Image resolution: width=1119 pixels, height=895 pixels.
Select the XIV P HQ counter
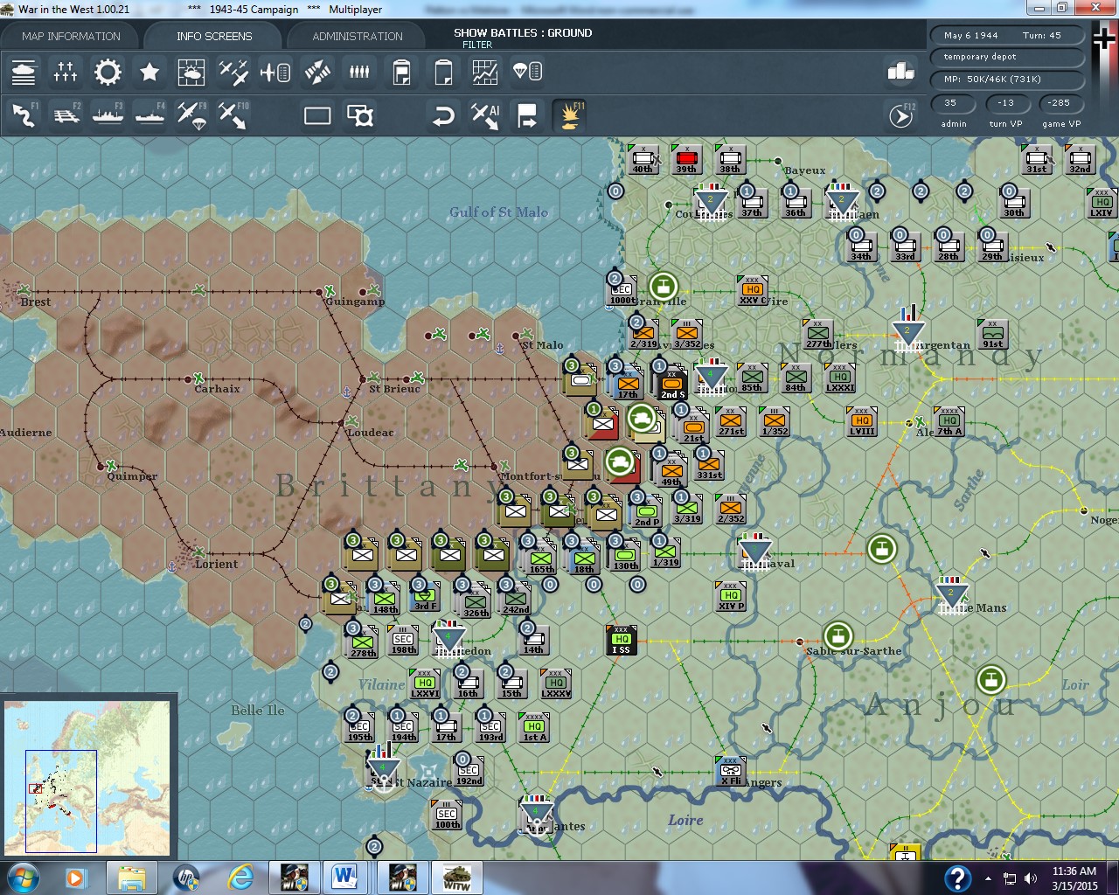coord(731,596)
